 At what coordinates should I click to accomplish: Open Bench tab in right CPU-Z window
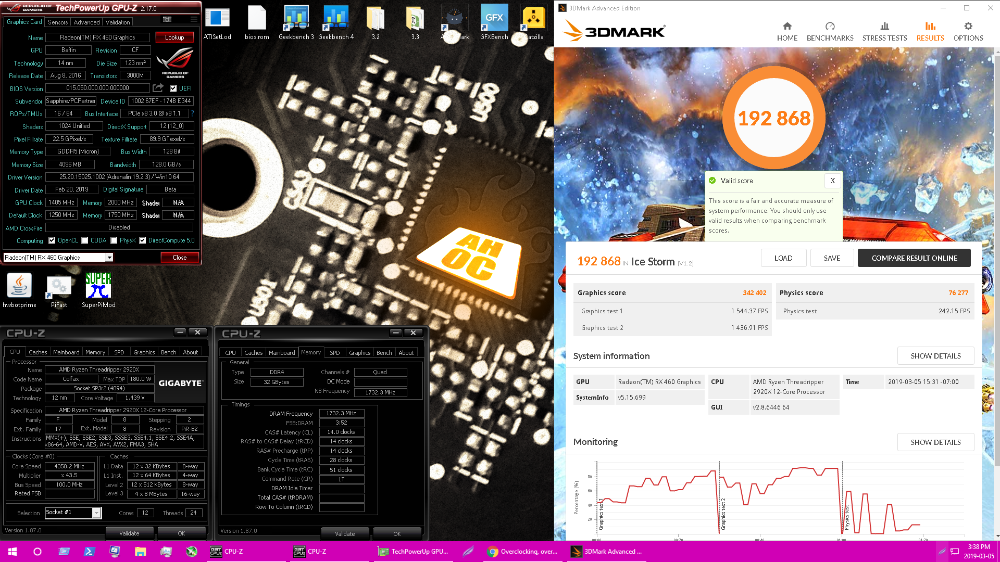pos(384,353)
